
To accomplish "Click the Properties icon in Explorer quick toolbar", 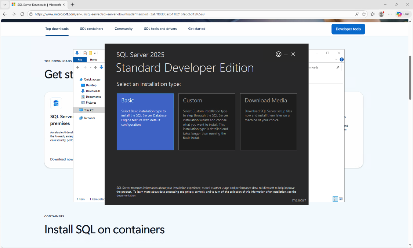I will pyautogui.click(x=85, y=53).
